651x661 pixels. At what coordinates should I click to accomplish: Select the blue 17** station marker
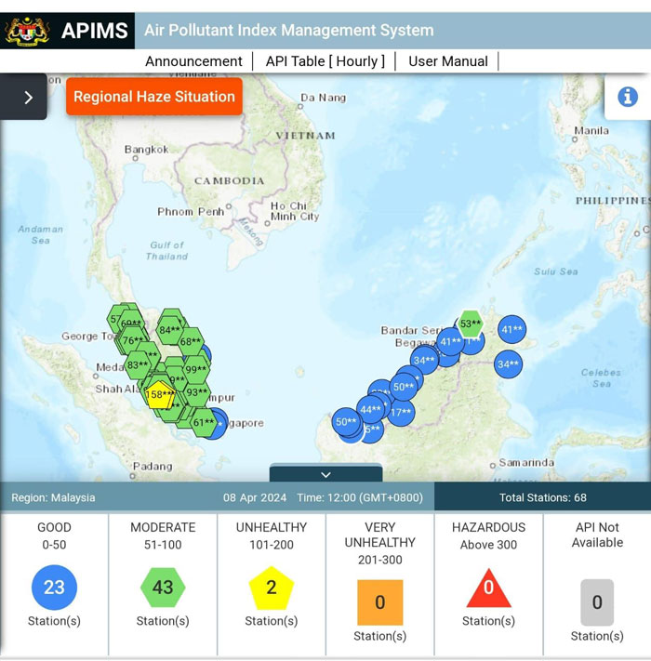(x=401, y=412)
